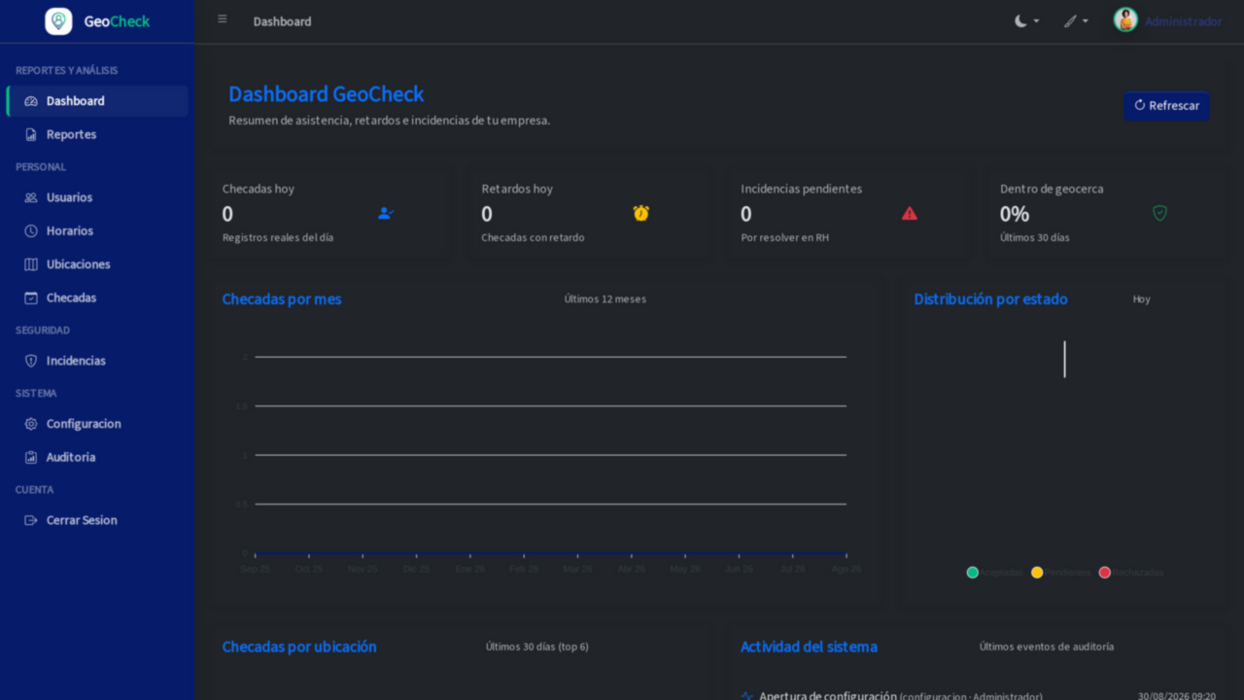Open Configuracion settings page
This screenshot has height=700, width=1244.
pyautogui.click(x=97, y=424)
